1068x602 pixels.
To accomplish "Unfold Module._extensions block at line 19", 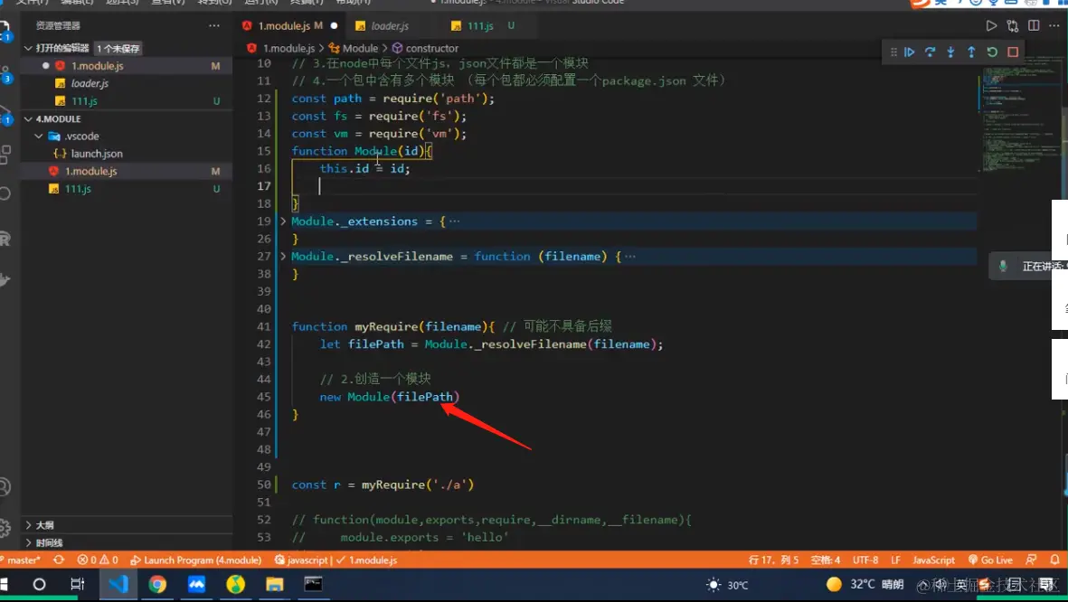I will (283, 221).
